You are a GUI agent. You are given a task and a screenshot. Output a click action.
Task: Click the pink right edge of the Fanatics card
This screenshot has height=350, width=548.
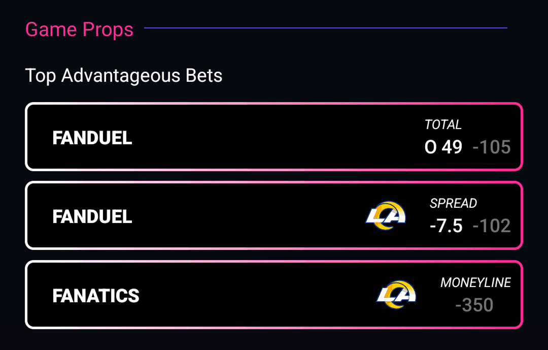522,295
